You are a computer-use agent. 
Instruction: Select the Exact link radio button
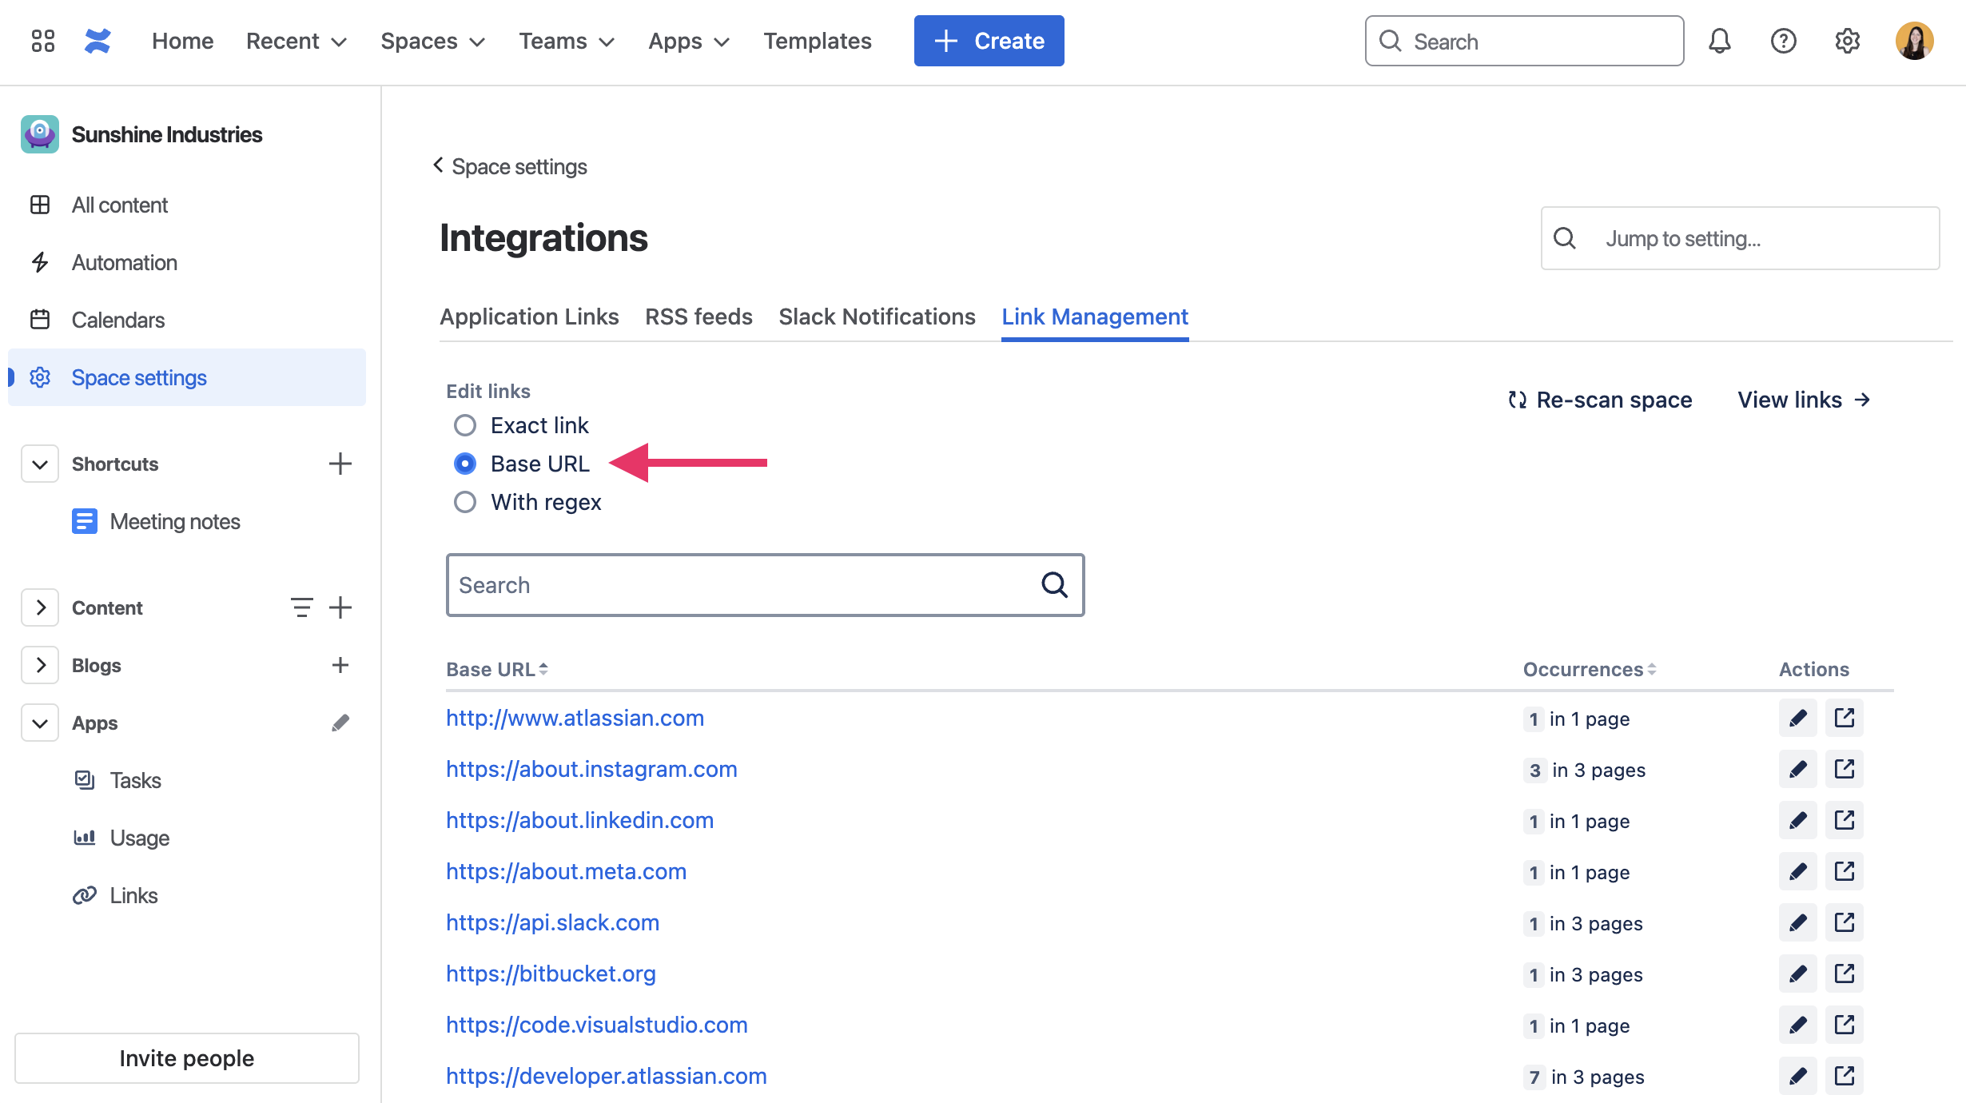coord(464,425)
